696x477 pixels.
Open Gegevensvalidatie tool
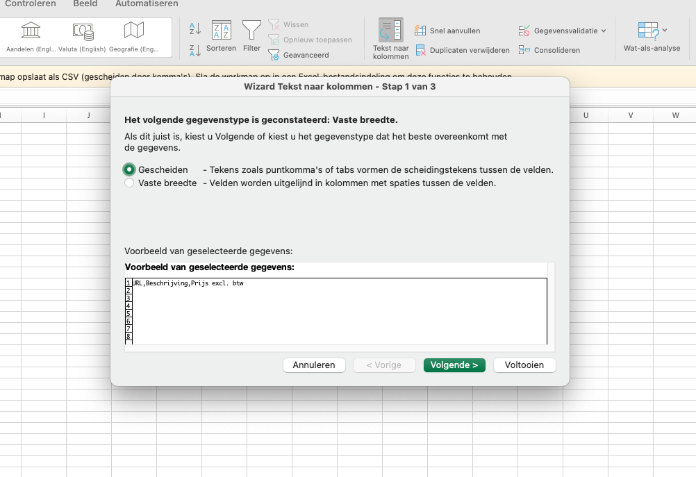558,31
